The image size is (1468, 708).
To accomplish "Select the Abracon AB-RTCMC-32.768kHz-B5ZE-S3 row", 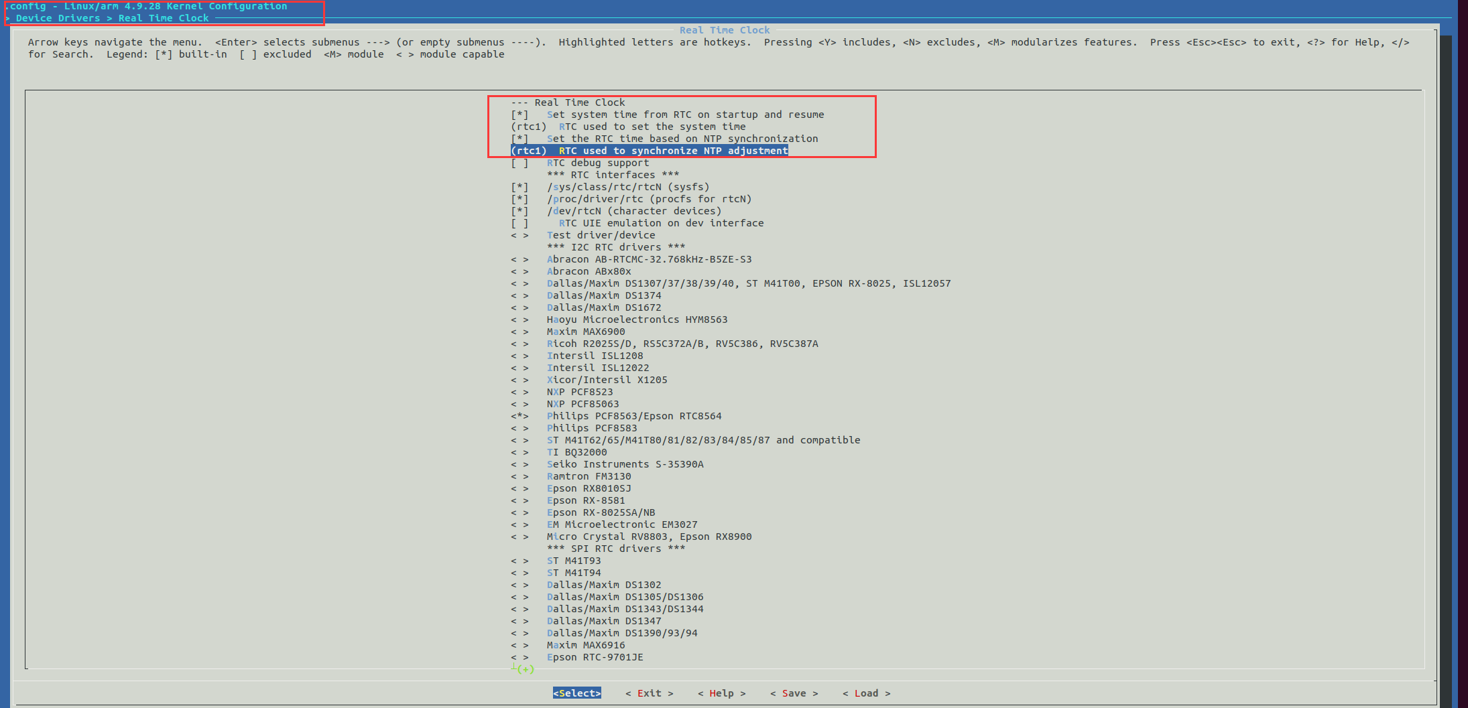I will [631, 259].
